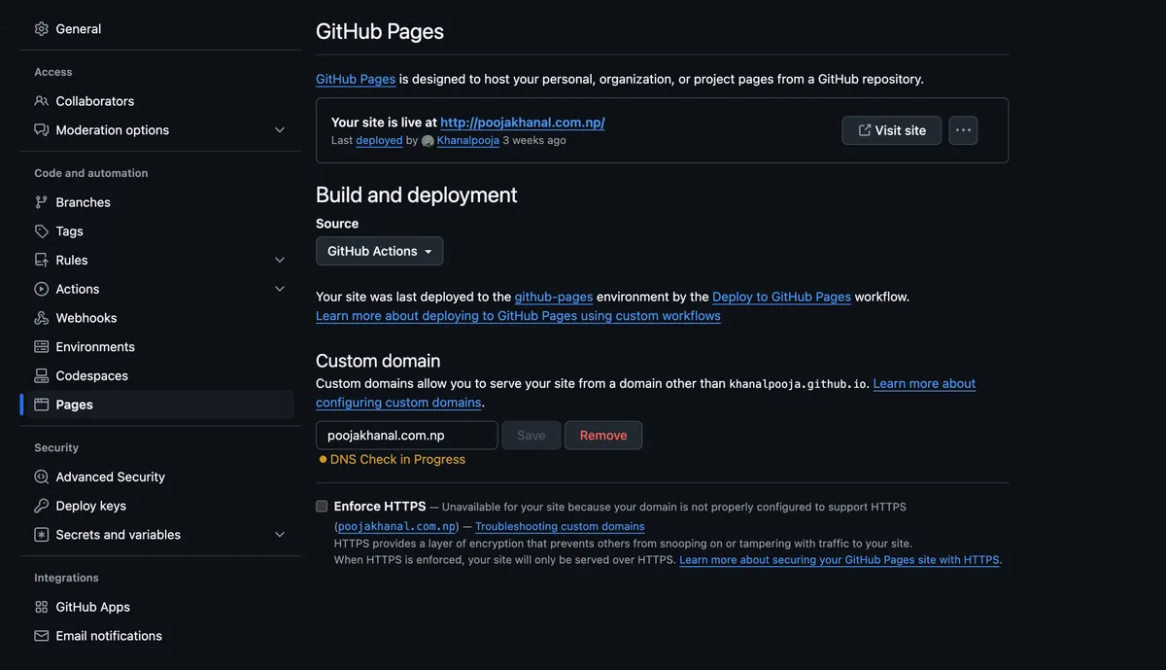Screen dimensions: 1166x670
Task: Click the Secrets and variables asterisk icon
Action: pos(41,535)
